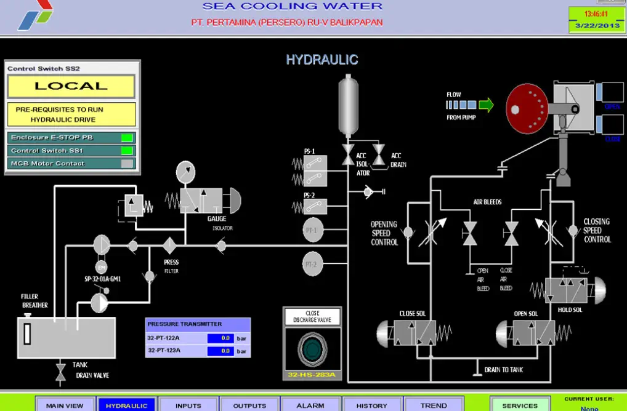The image size is (627, 411).
Task: Click the PT-1 pressure transmitter circle
Action: [313, 231]
